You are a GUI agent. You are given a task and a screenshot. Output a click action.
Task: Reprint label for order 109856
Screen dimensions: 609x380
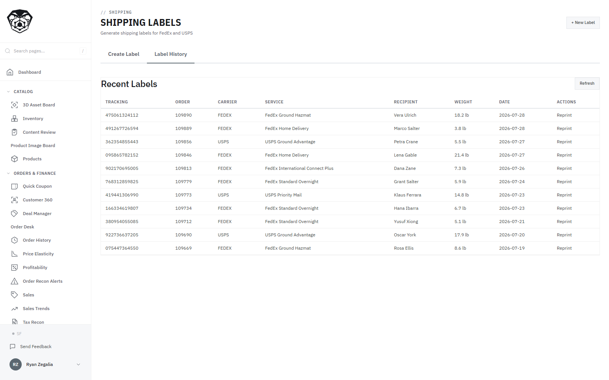pyautogui.click(x=564, y=142)
